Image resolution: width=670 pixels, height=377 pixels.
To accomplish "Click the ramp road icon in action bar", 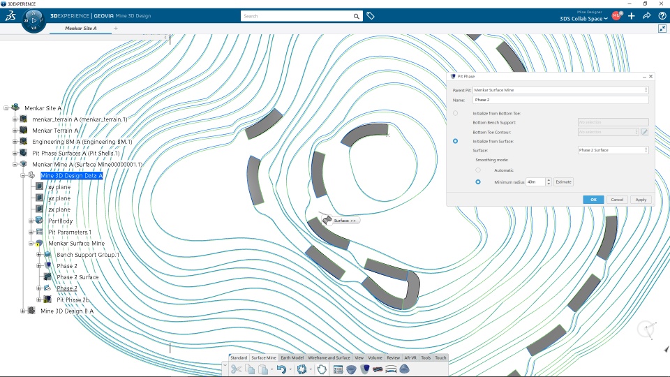I will point(378,369).
